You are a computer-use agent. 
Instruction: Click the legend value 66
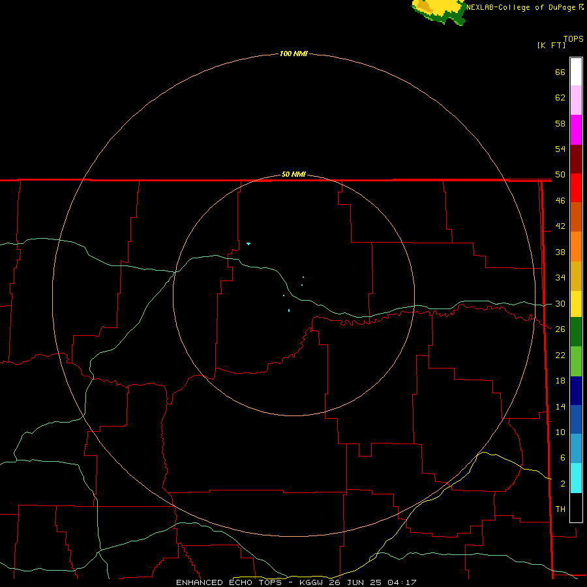[x=560, y=72]
